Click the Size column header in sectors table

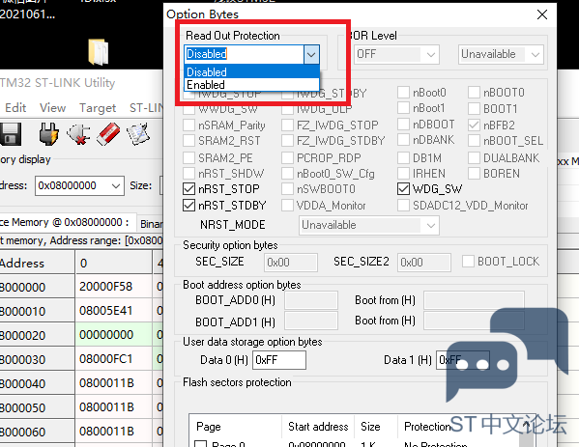click(376, 427)
